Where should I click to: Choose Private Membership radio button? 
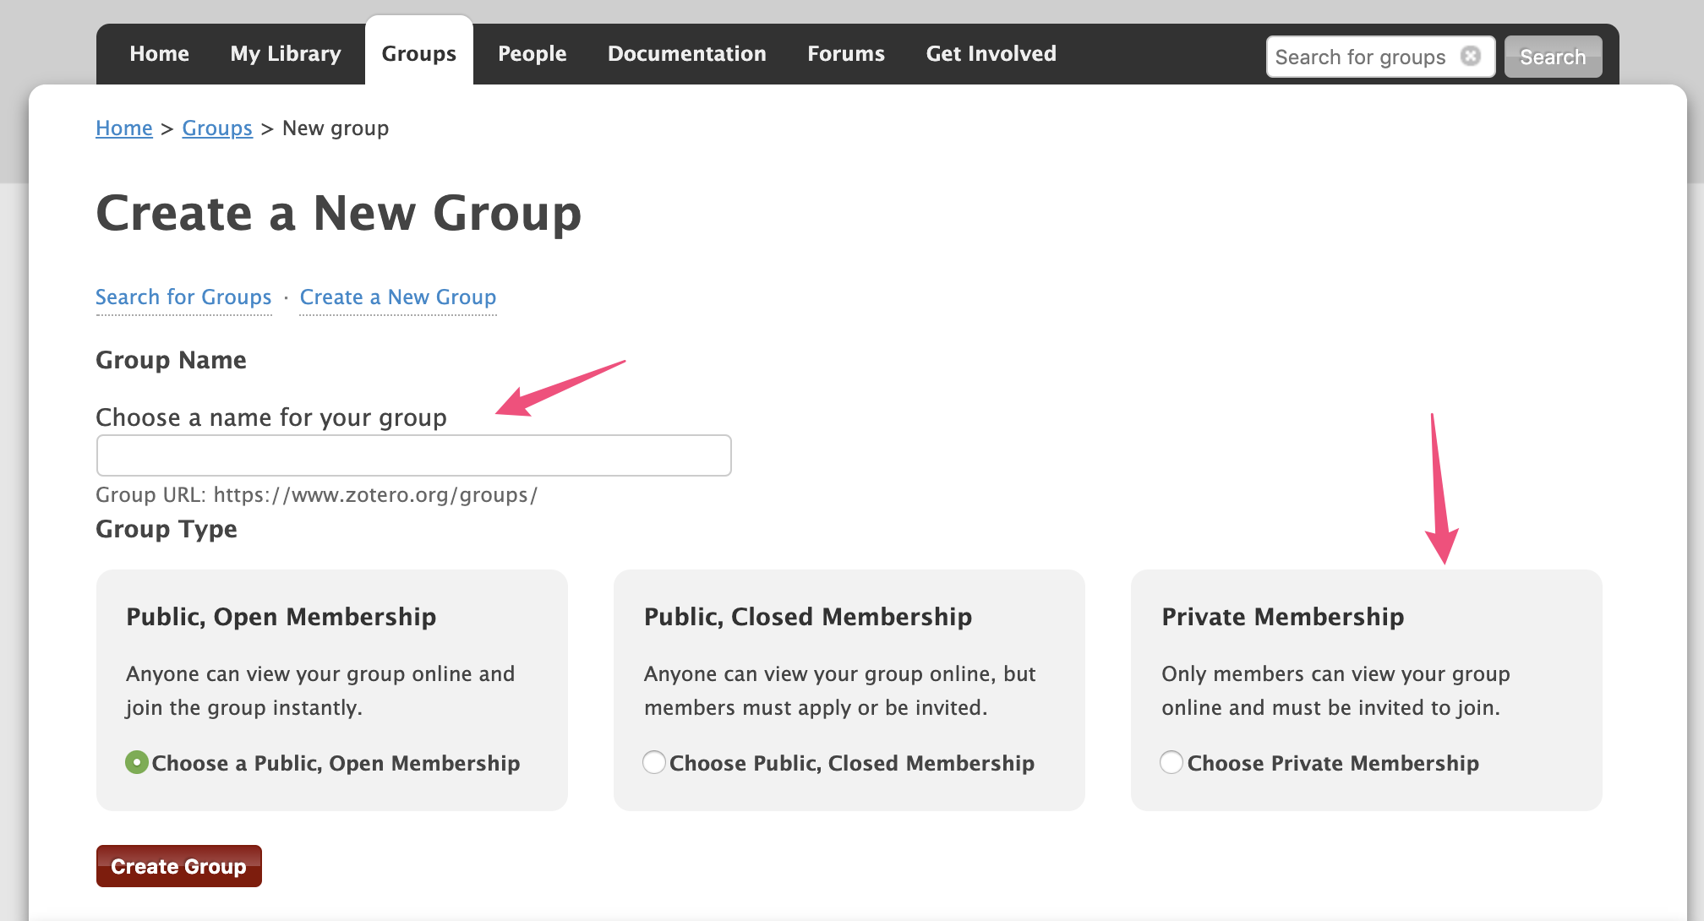1171,762
